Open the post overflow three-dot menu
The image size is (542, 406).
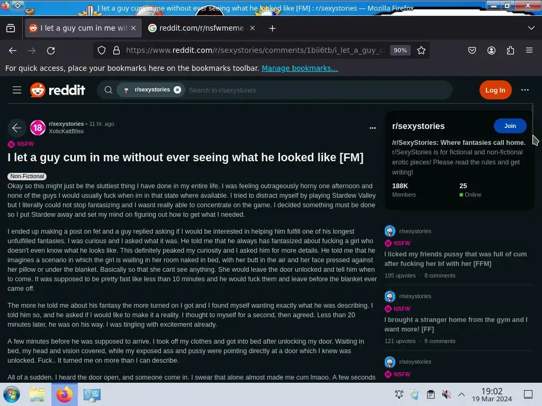(372, 128)
